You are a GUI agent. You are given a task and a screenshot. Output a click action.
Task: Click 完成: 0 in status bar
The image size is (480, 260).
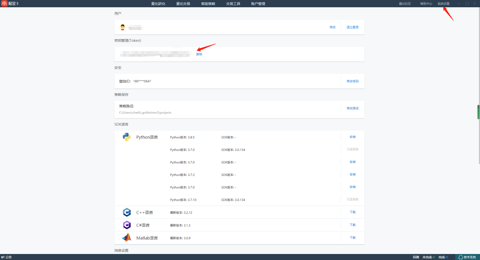click(443, 257)
